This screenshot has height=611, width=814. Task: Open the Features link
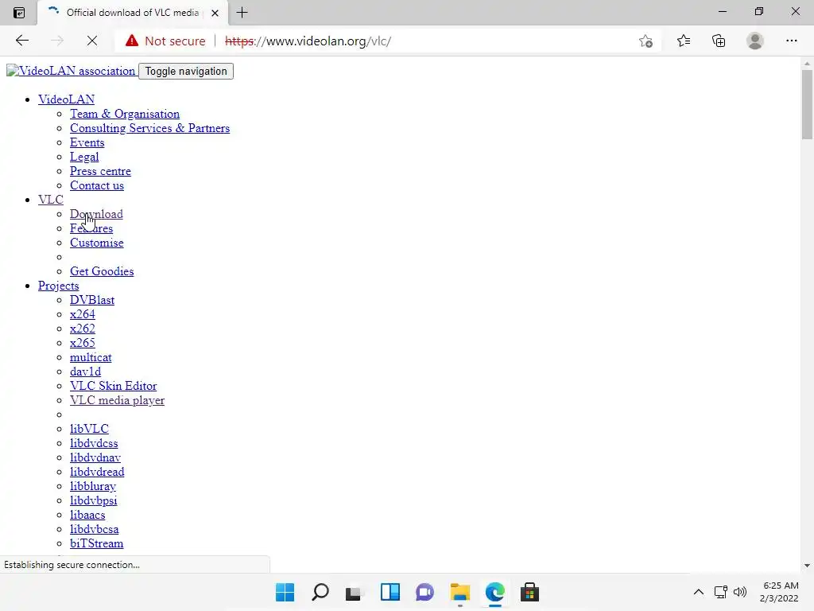(91, 228)
